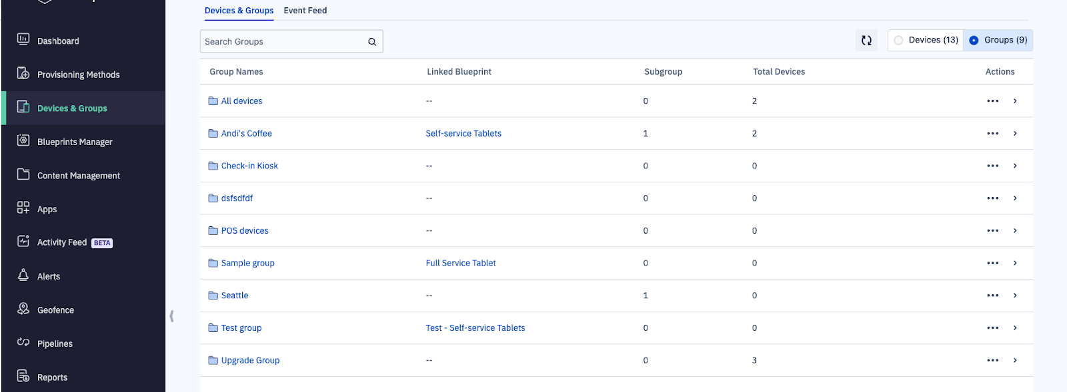Expand the Upgrade Group row chevron
Viewport: 1067px width, 392px height.
coord(1015,360)
